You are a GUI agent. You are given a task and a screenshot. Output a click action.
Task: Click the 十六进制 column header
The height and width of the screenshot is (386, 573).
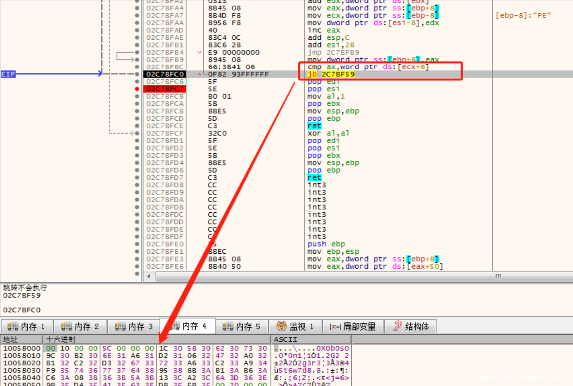tap(61, 340)
